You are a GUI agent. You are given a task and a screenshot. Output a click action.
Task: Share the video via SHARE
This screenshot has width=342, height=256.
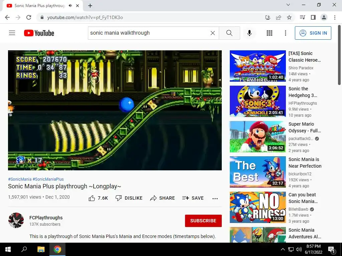[163, 198]
